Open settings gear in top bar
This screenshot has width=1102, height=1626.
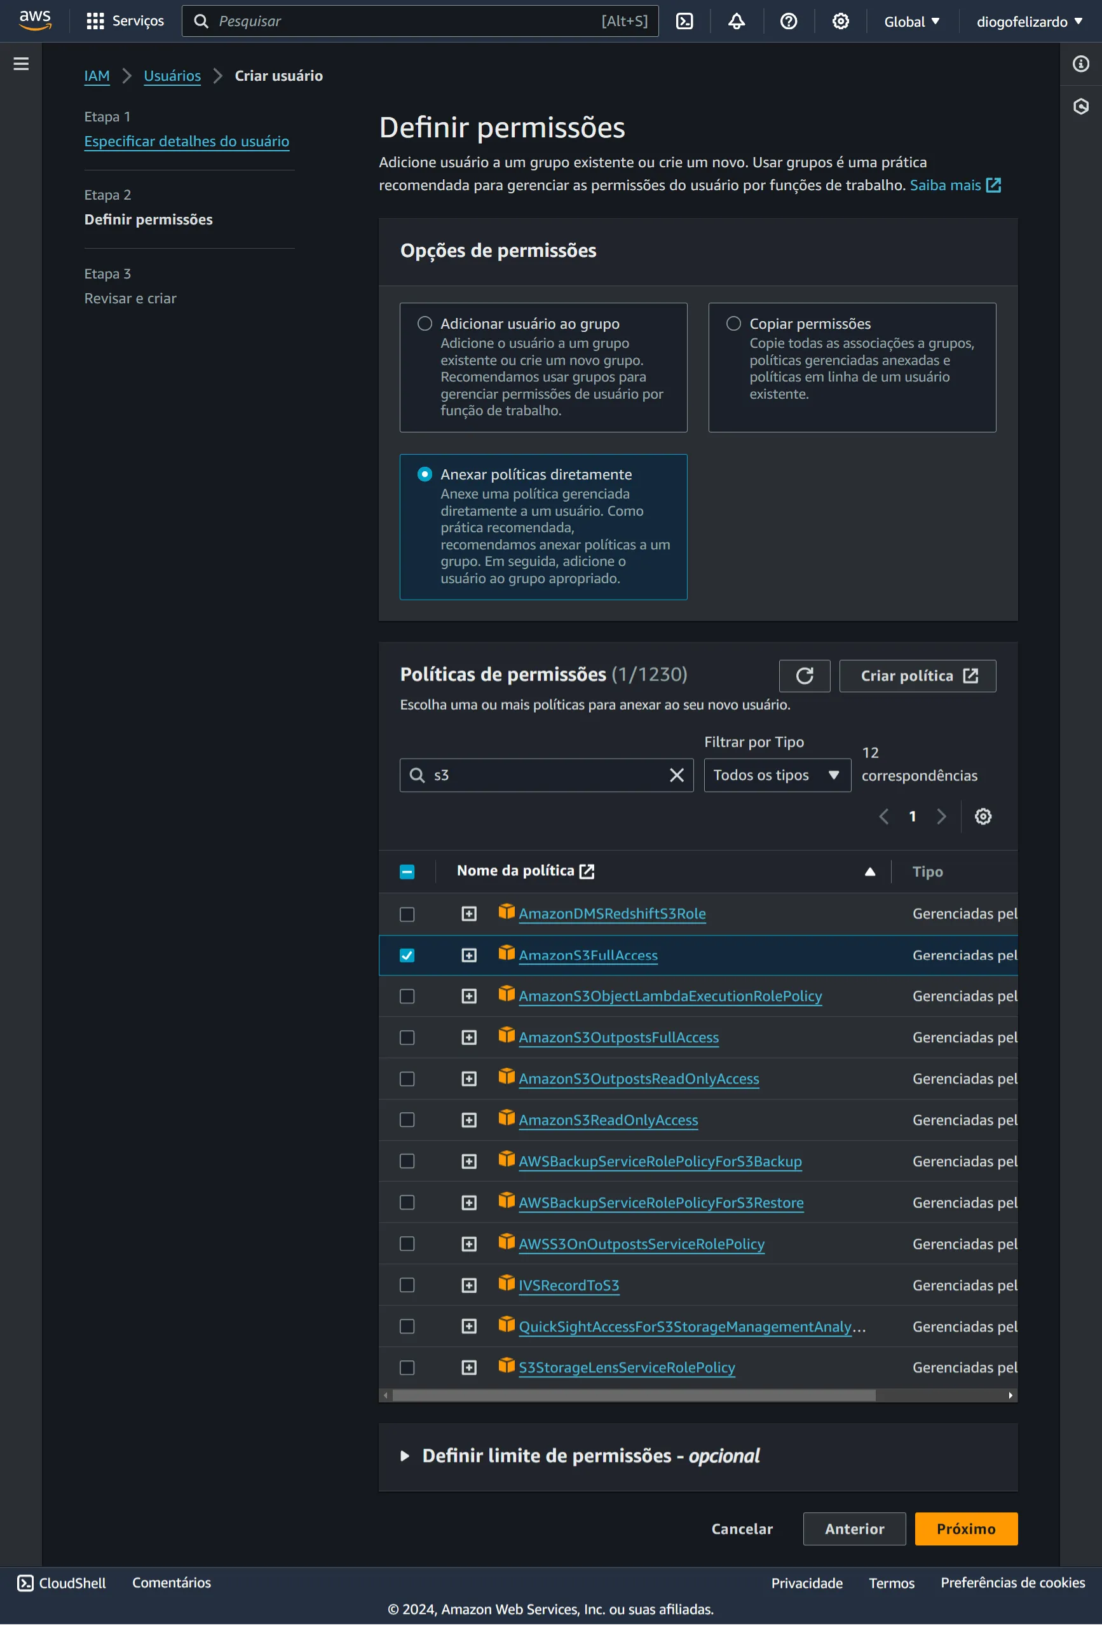[841, 21]
